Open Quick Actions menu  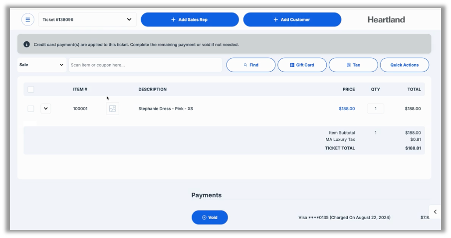click(404, 65)
